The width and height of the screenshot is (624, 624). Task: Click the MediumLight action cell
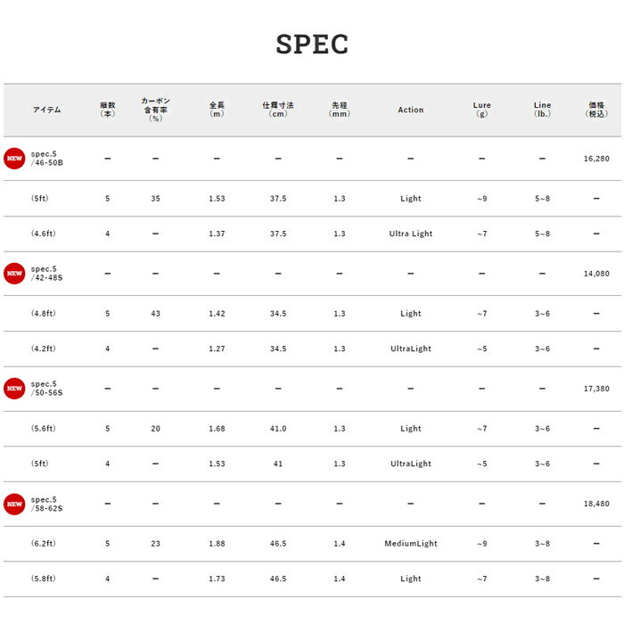pos(411,544)
